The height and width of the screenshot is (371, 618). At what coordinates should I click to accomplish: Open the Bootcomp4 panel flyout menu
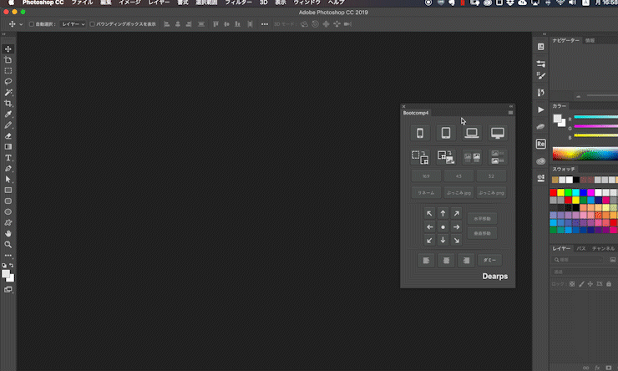point(510,112)
